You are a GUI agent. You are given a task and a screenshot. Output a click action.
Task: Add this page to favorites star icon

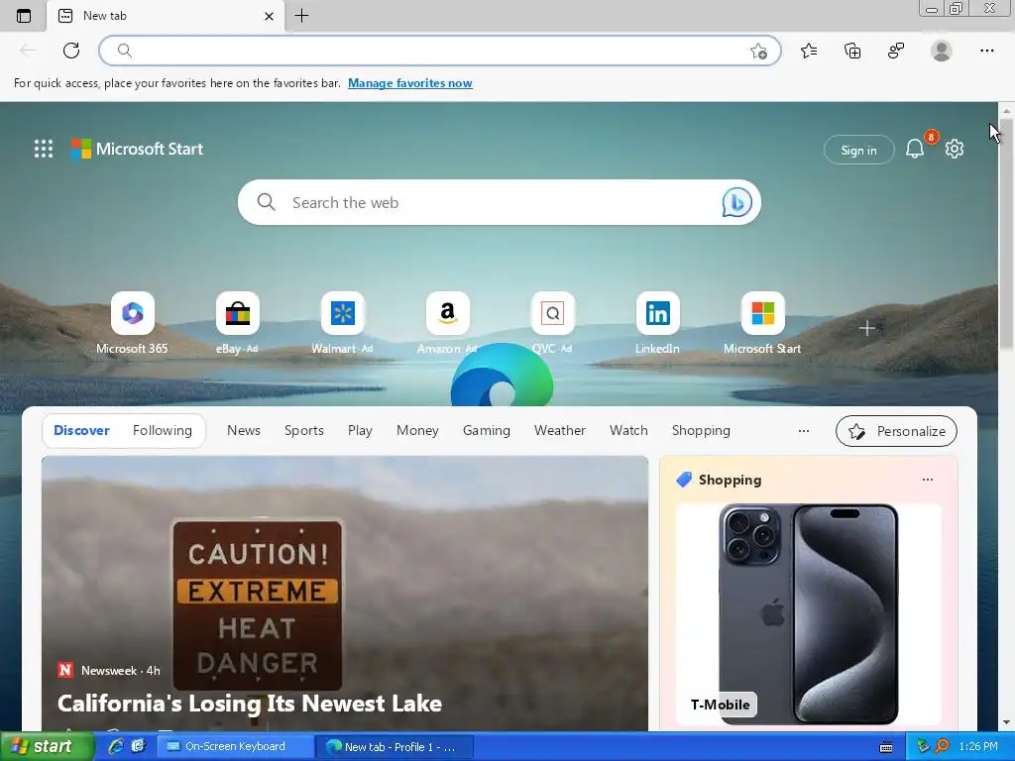[x=758, y=52]
